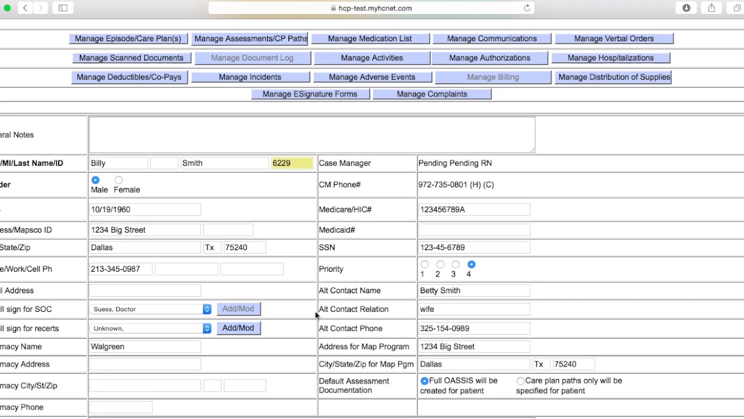Click Add/Mod for recerts physician

click(238, 328)
